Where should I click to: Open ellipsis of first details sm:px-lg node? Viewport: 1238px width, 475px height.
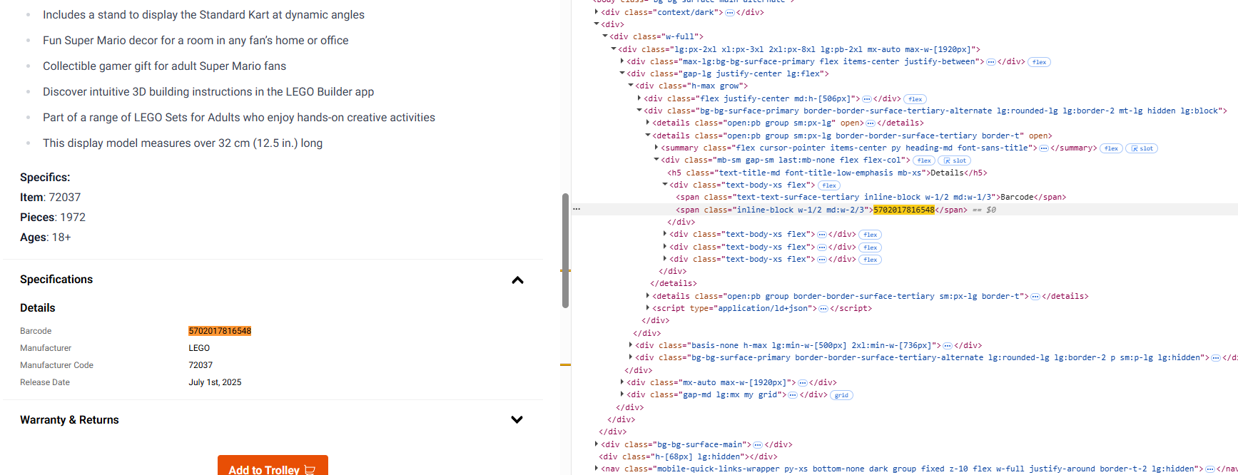pyautogui.click(x=870, y=123)
